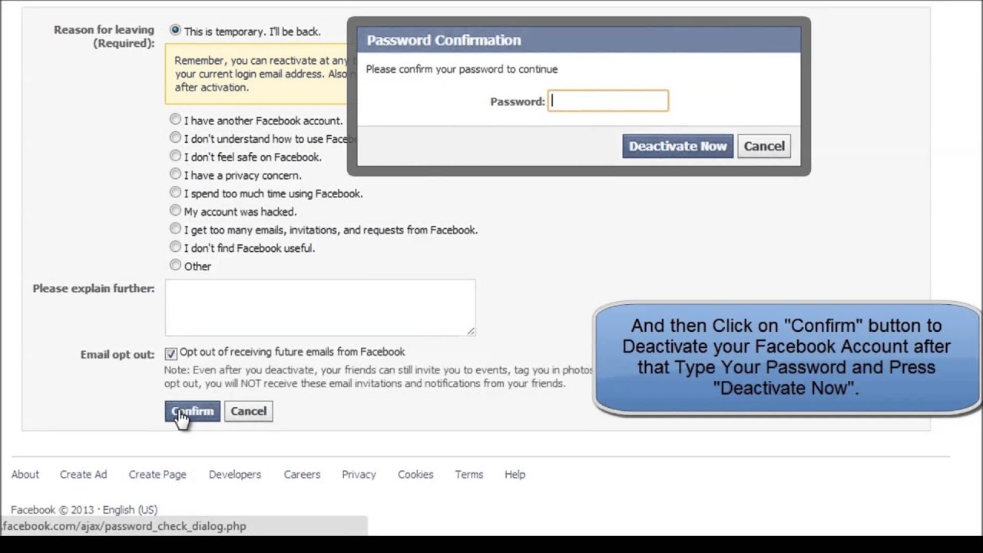983x553 pixels.
Task: Focus the Password field in dialog
Action: point(608,101)
